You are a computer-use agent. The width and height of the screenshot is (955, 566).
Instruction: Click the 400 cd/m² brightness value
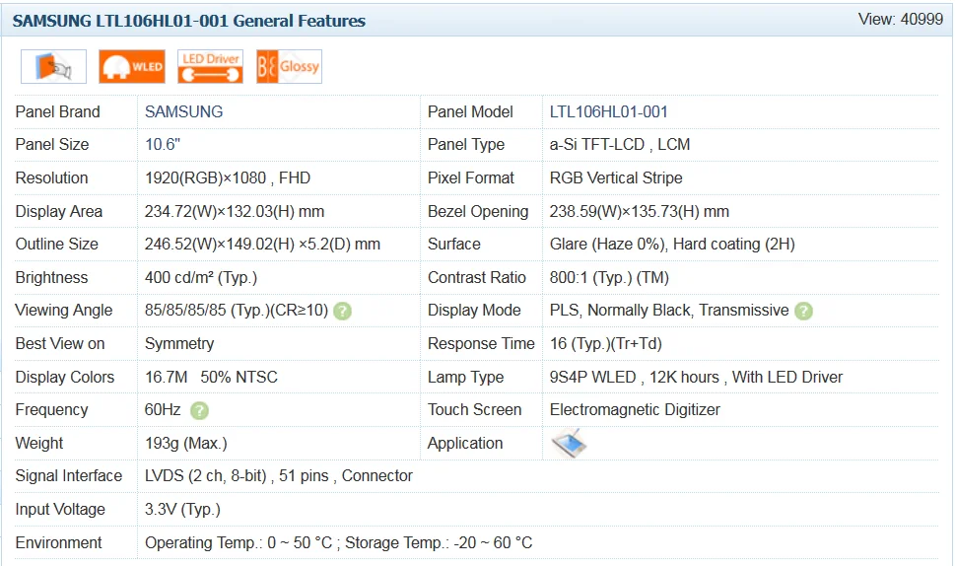[201, 277]
